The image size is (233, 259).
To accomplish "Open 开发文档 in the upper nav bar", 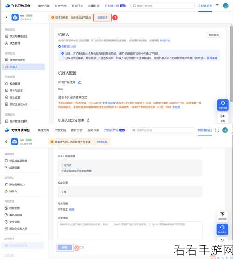I will coord(61,6).
